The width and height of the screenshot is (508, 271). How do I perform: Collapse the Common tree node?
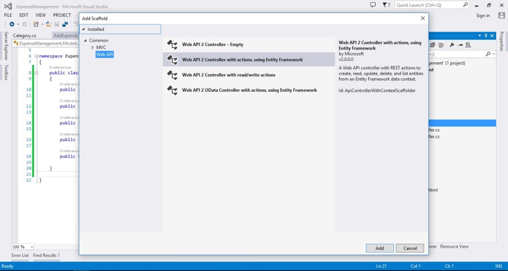coord(85,41)
